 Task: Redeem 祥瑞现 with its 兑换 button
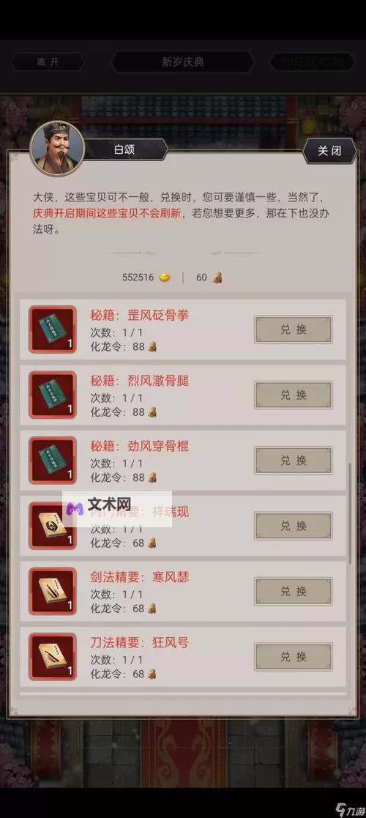click(x=293, y=526)
